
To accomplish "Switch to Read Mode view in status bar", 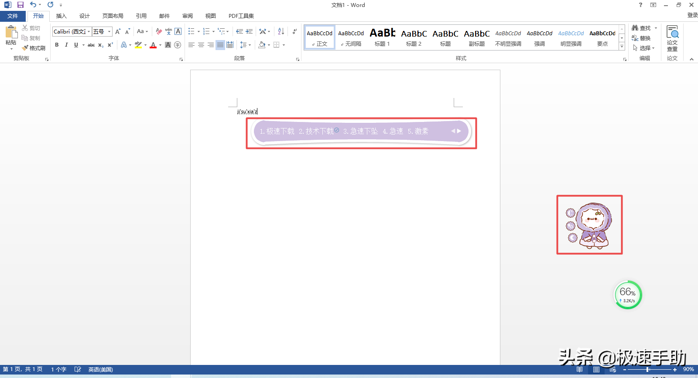I will (579, 369).
